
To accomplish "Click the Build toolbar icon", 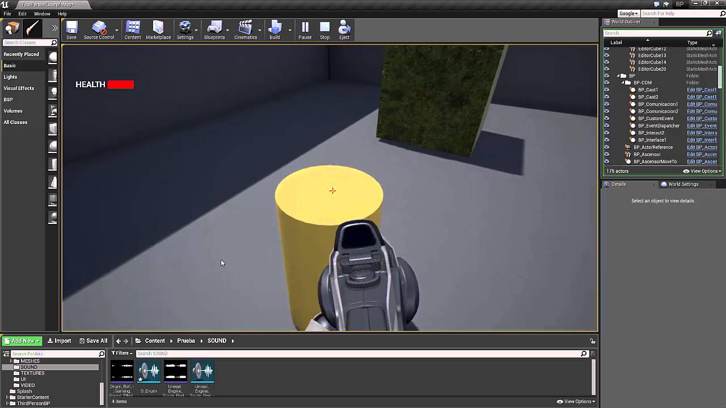I will point(275,30).
